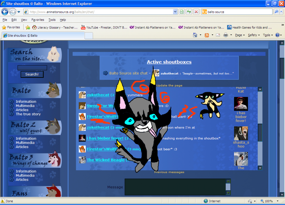The width and height of the screenshot is (285, 205).
Task: Open Balto Source site chat link
Action: 128,73
